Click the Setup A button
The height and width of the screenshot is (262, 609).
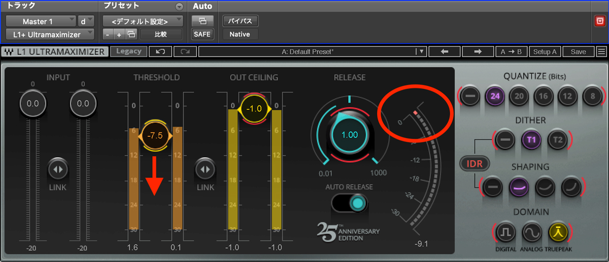545,52
